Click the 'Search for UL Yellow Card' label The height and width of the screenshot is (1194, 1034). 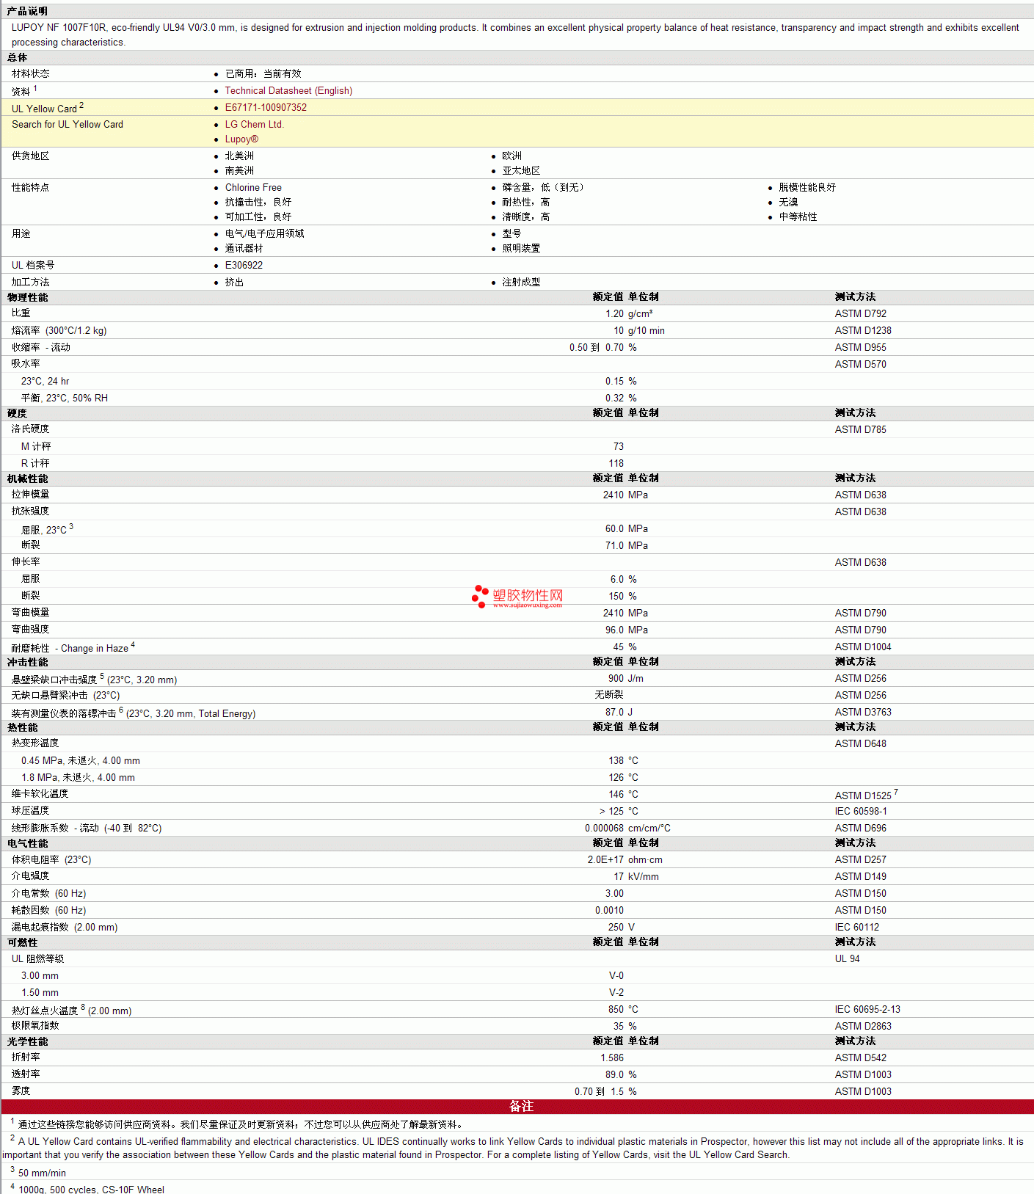point(68,125)
